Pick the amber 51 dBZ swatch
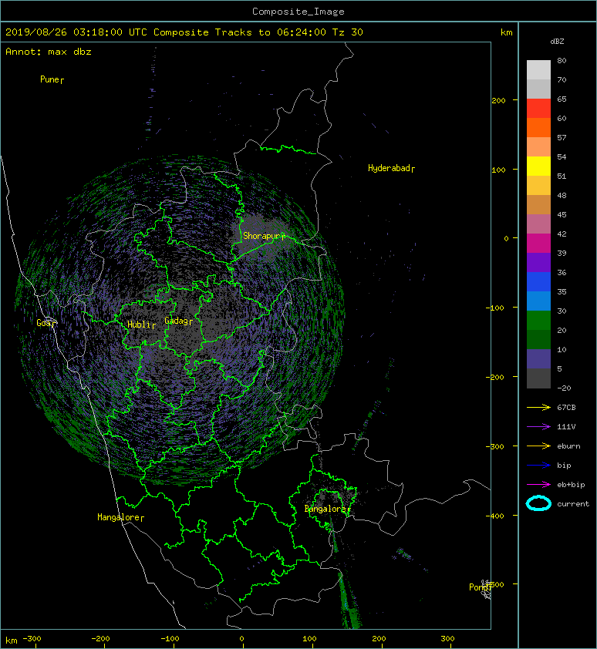This screenshot has height=649, width=597. [538, 186]
